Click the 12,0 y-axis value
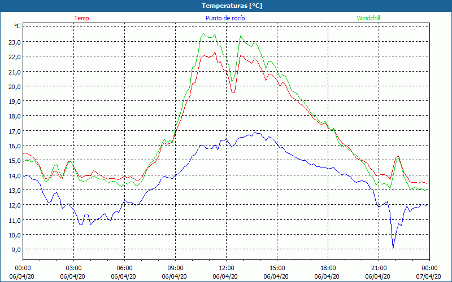The image size is (452, 282). tap(15, 205)
